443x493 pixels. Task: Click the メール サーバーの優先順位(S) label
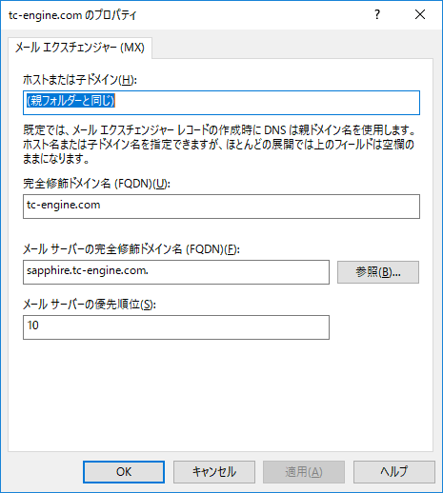[90, 305]
